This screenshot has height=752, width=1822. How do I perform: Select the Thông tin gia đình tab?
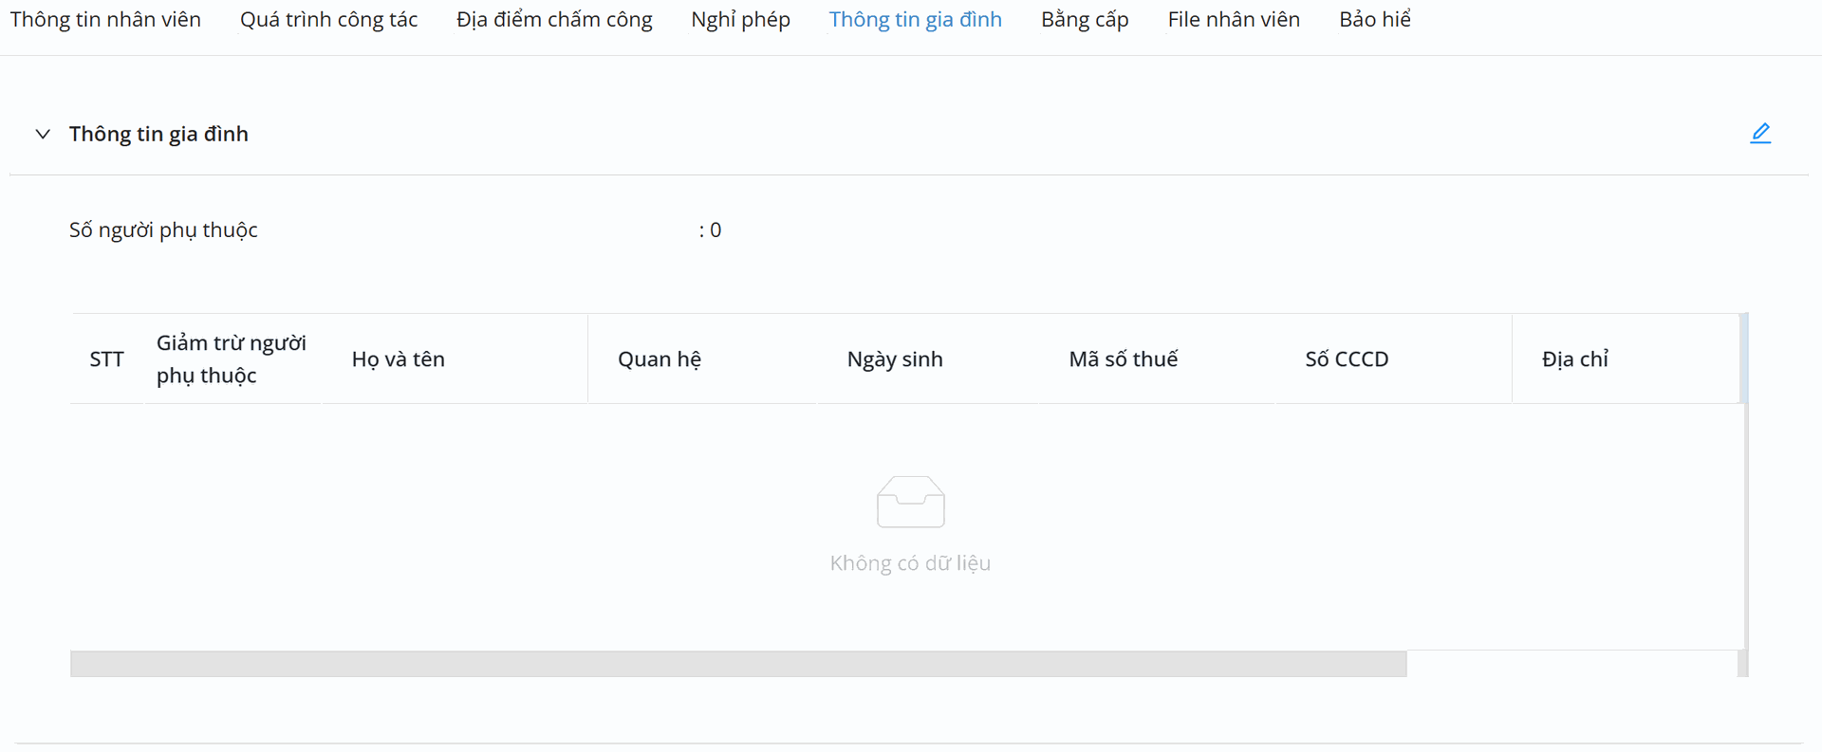coord(915,20)
